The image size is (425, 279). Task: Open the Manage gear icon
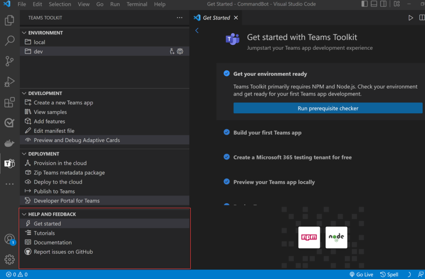(x=9, y=260)
